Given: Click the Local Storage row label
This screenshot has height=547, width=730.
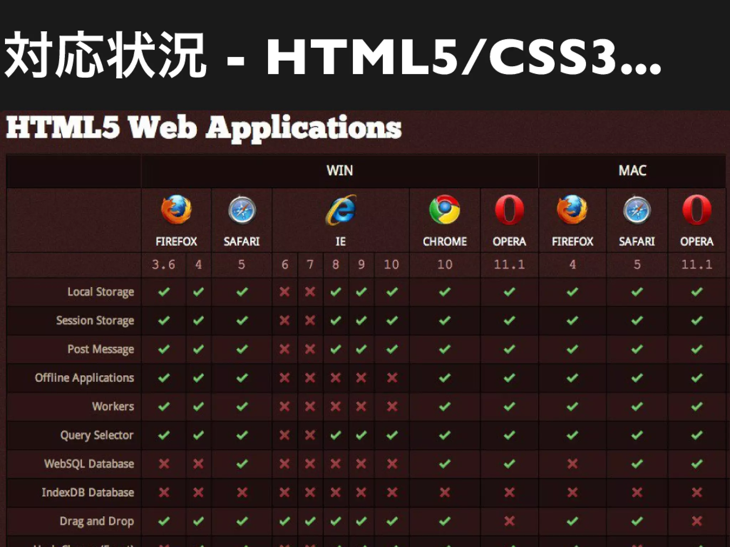Looking at the screenshot, I should click(x=101, y=292).
